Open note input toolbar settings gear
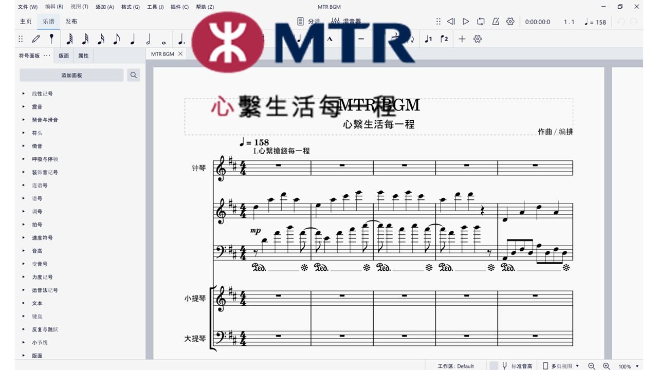 tap(478, 39)
